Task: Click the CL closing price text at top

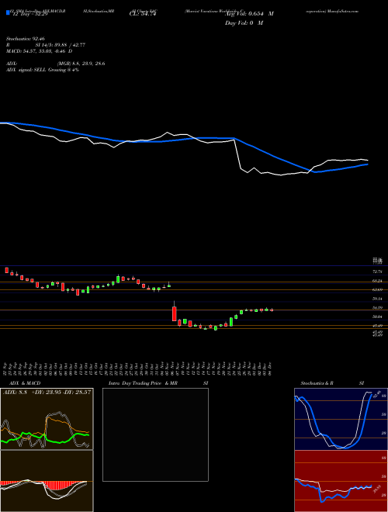Action: 142,14
